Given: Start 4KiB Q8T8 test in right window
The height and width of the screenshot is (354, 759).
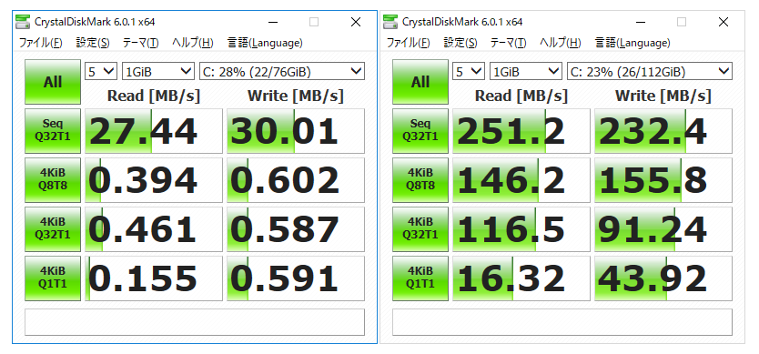Looking at the screenshot, I should click(420, 179).
